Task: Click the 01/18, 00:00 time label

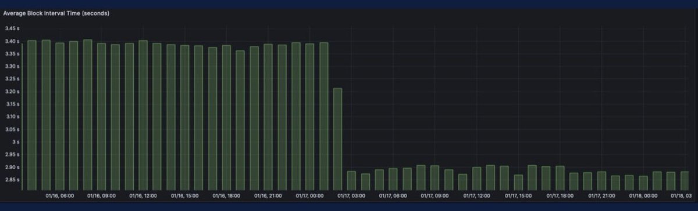Action: (x=643, y=196)
